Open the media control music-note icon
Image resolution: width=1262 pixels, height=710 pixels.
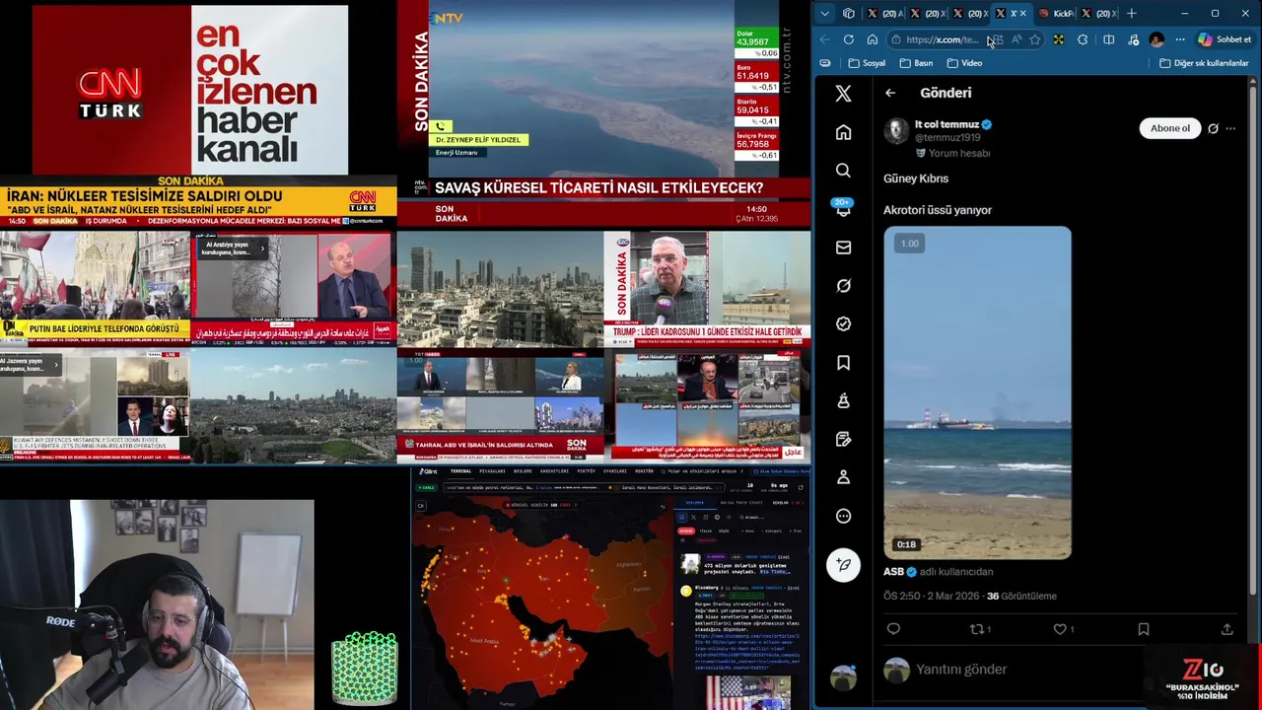click(1133, 39)
